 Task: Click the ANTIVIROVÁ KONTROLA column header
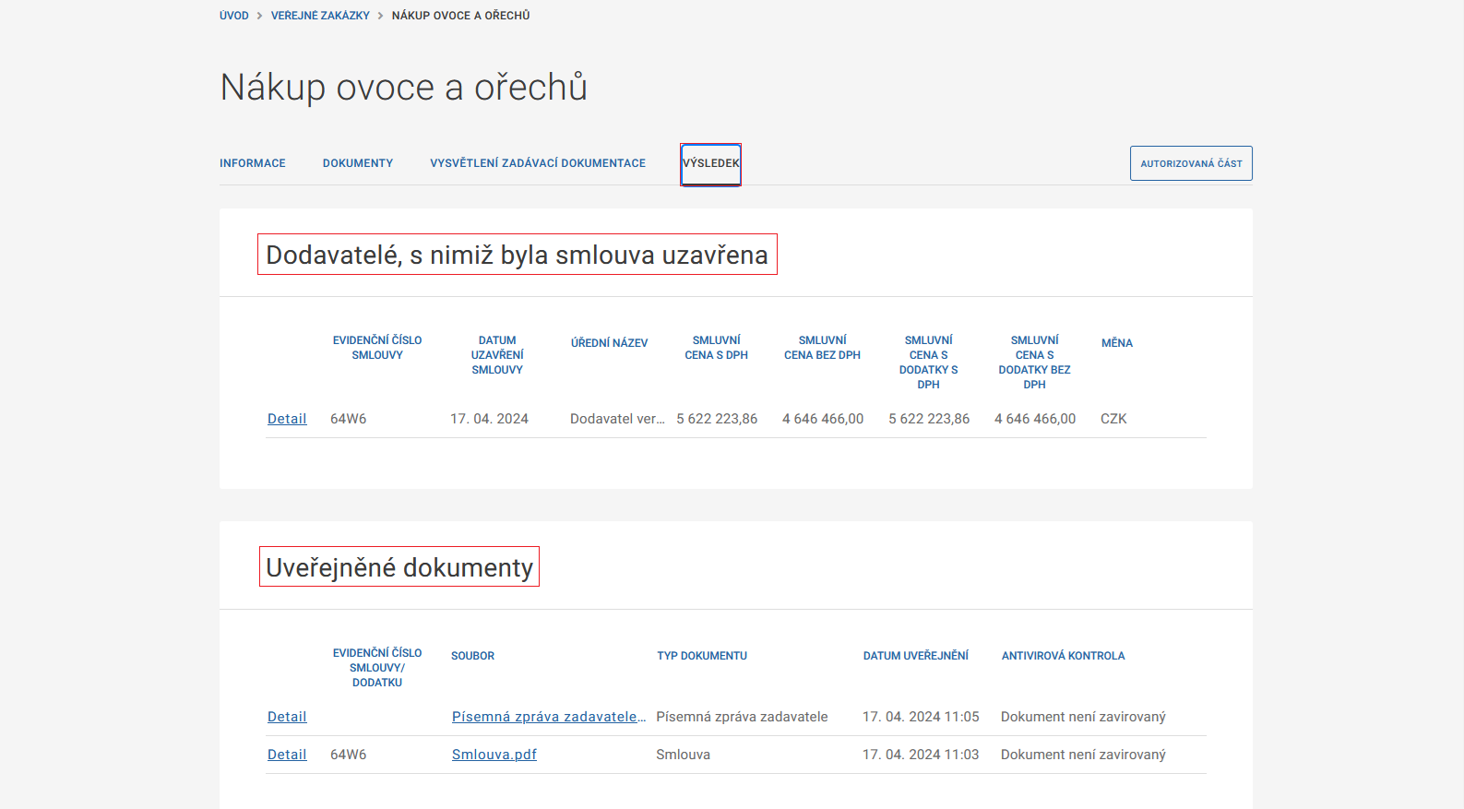click(x=1063, y=656)
